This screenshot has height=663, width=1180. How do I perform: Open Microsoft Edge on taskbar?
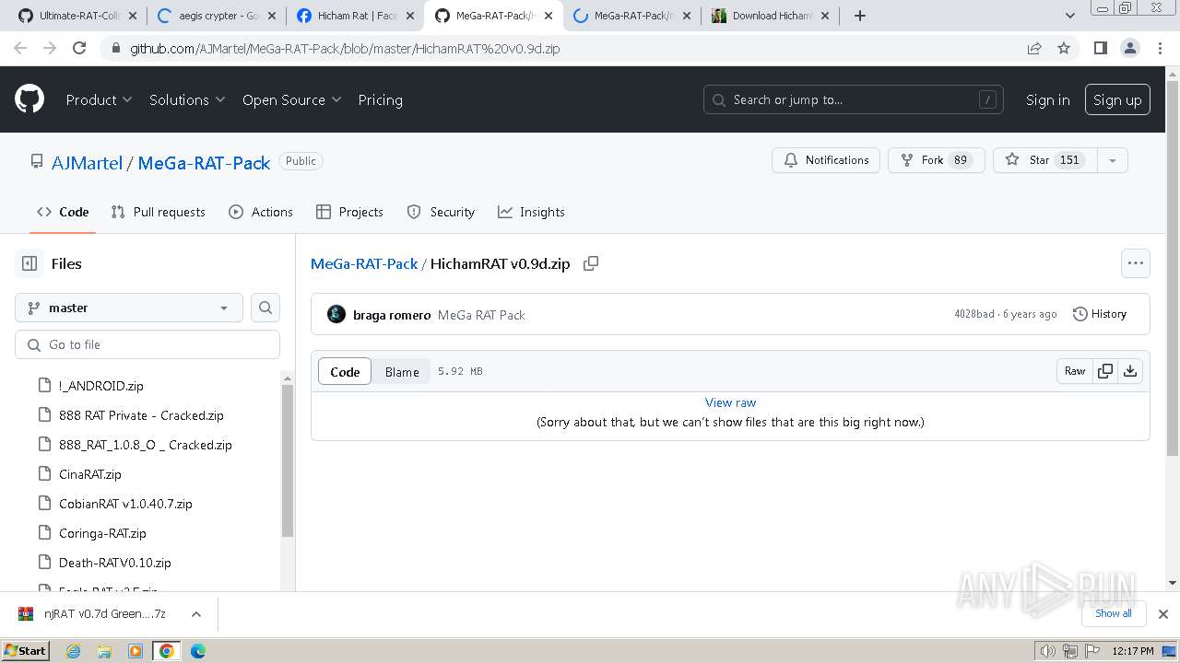pos(198,651)
